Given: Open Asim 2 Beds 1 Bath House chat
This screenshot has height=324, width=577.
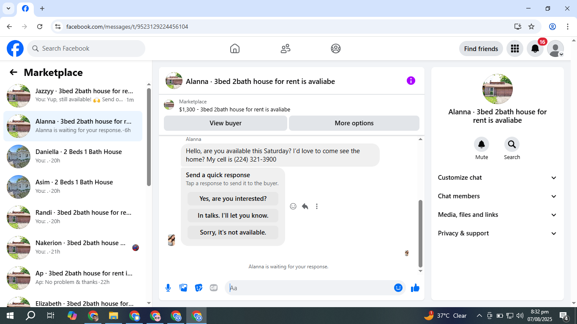Looking at the screenshot, I should (73, 187).
